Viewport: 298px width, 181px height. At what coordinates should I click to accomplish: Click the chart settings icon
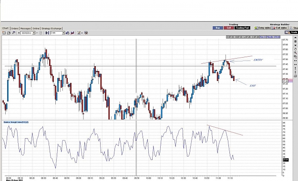pos(86,33)
